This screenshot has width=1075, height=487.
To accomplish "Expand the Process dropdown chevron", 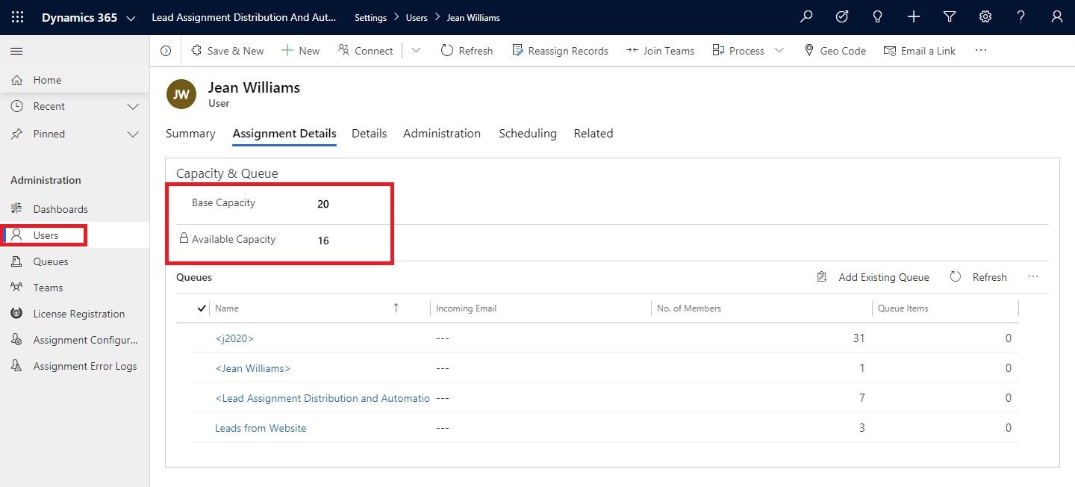I will pos(779,51).
